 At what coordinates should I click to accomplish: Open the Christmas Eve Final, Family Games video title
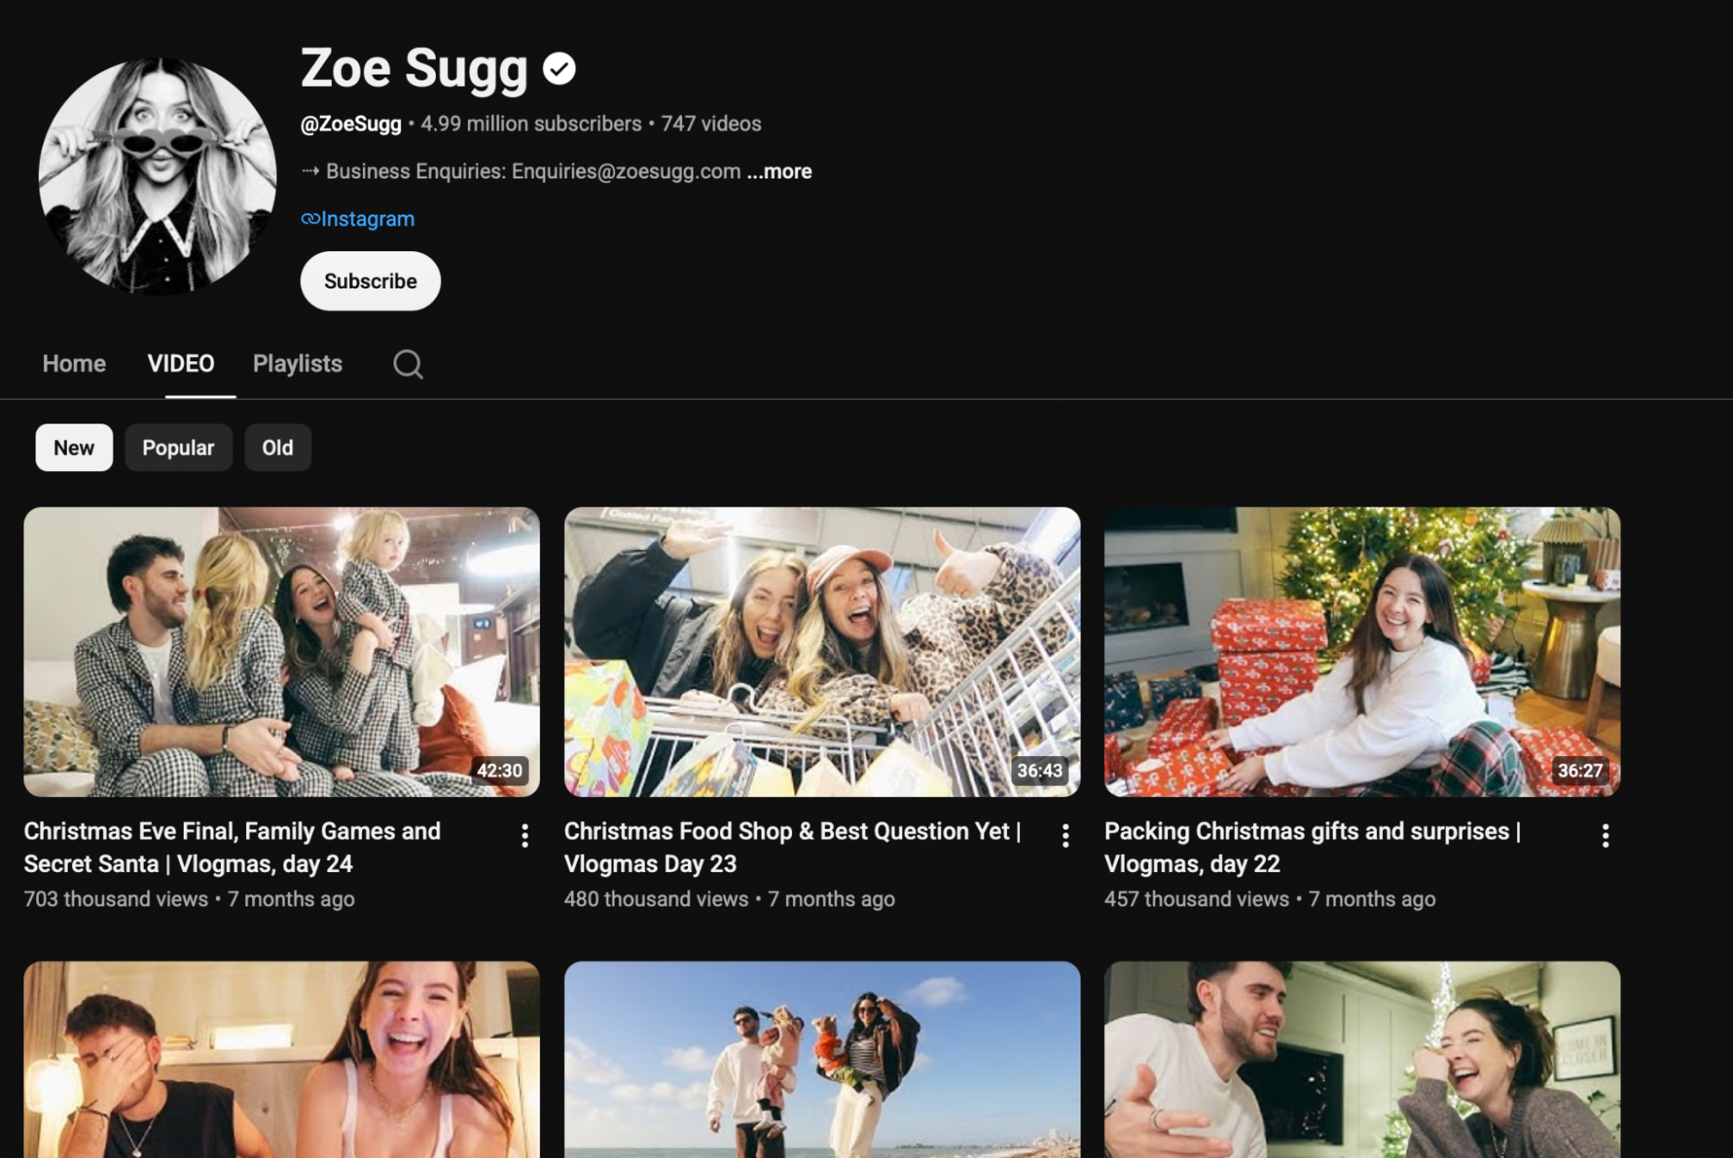point(232,847)
